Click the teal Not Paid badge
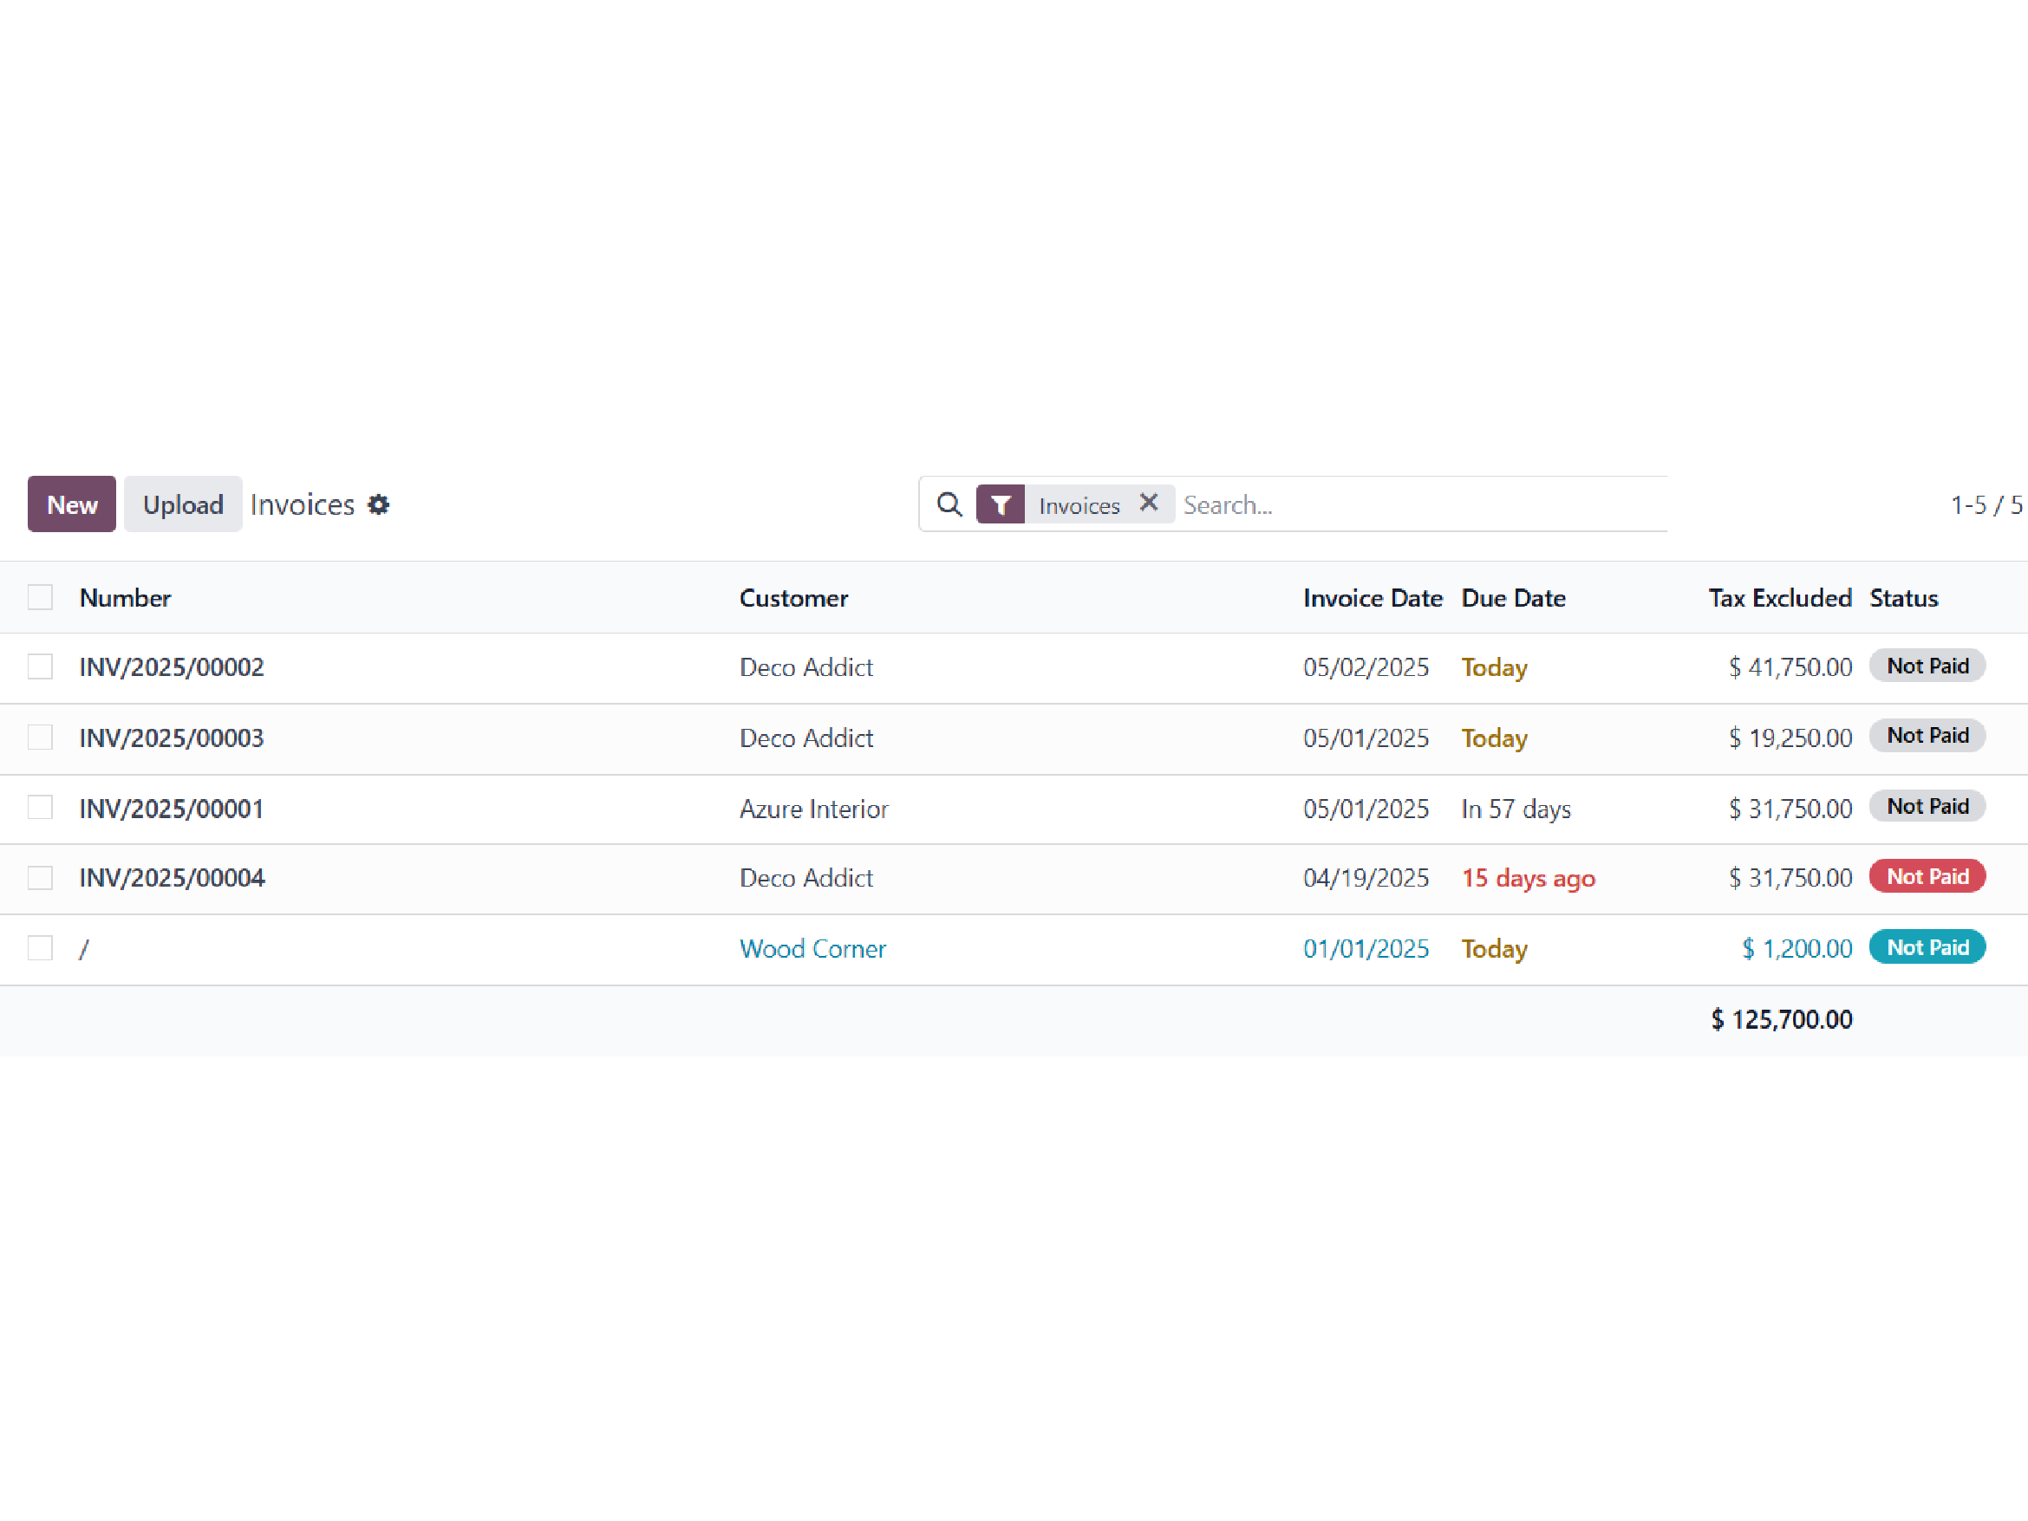2028x1521 pixels. tap(1927, 947)
